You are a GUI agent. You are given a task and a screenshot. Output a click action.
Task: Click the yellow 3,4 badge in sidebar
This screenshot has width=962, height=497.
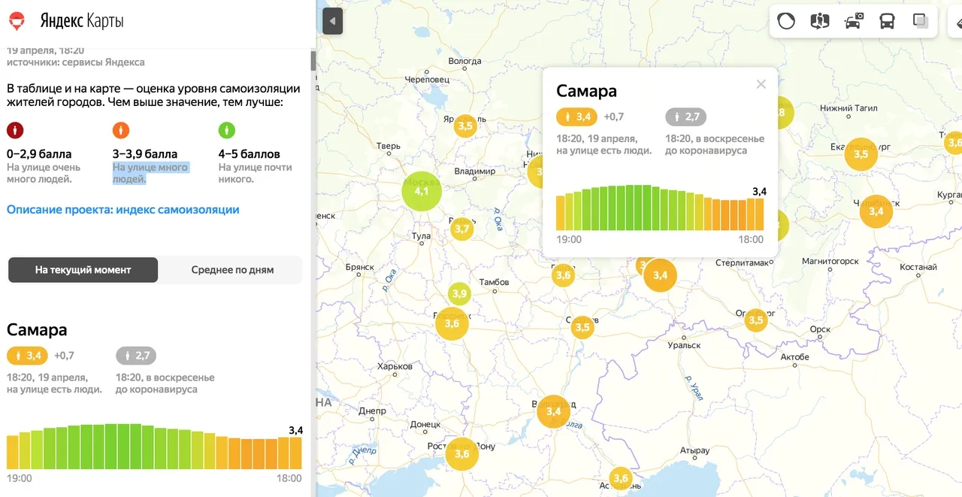[27, 355]
